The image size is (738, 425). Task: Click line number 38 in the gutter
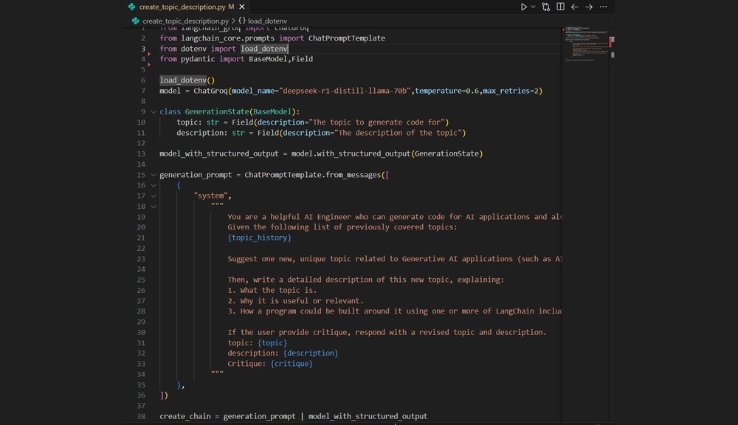coord(141,417)
